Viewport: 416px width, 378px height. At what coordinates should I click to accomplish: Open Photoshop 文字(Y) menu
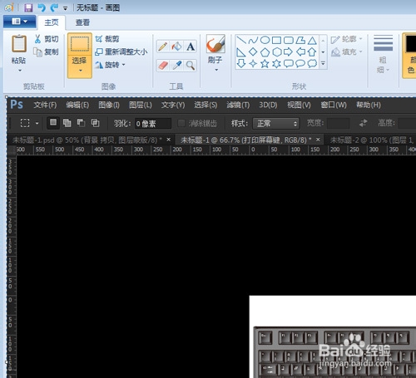[173, 105]
